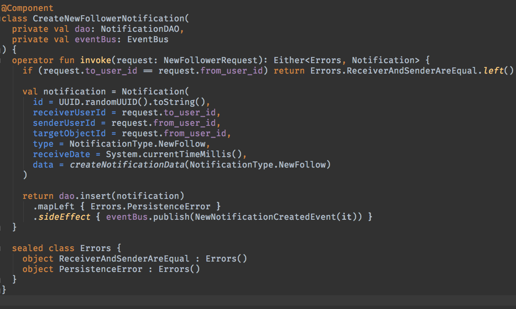The height and width of the screenshot is (309, 516).
Task: Click the EventBus type in the constructor
Action: point(148,39)
